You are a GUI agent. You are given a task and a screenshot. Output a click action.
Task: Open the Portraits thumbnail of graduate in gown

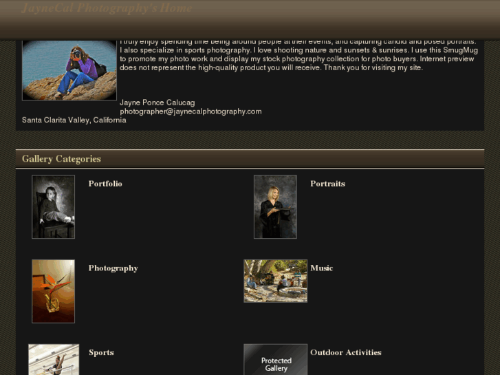pyautogui.click(x=275, y=206)
